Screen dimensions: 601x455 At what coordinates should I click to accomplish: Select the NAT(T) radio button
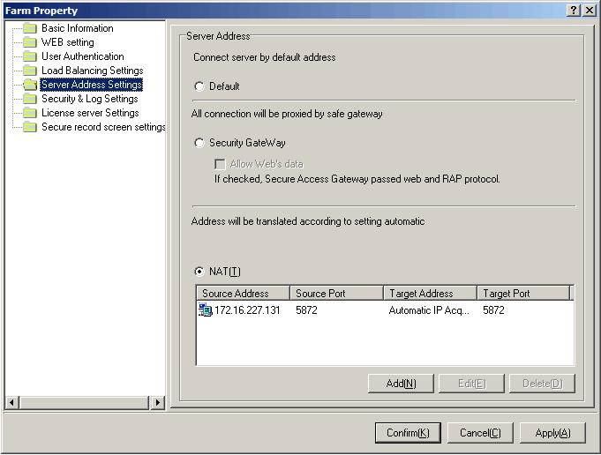(x=199, y=271)
